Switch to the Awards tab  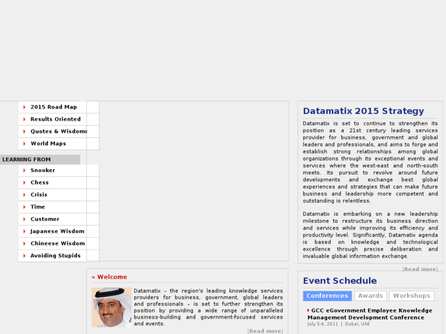point(371,296)
